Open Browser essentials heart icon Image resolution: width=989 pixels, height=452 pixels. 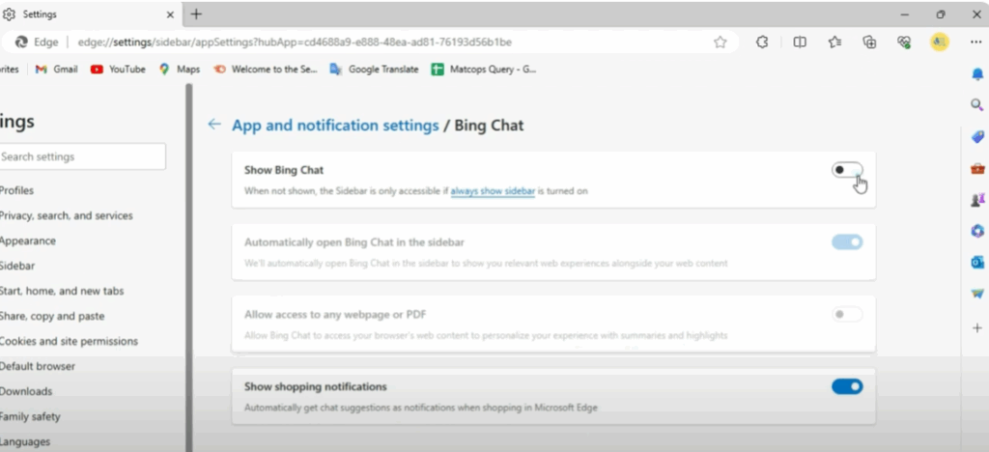tap(904, 42)
